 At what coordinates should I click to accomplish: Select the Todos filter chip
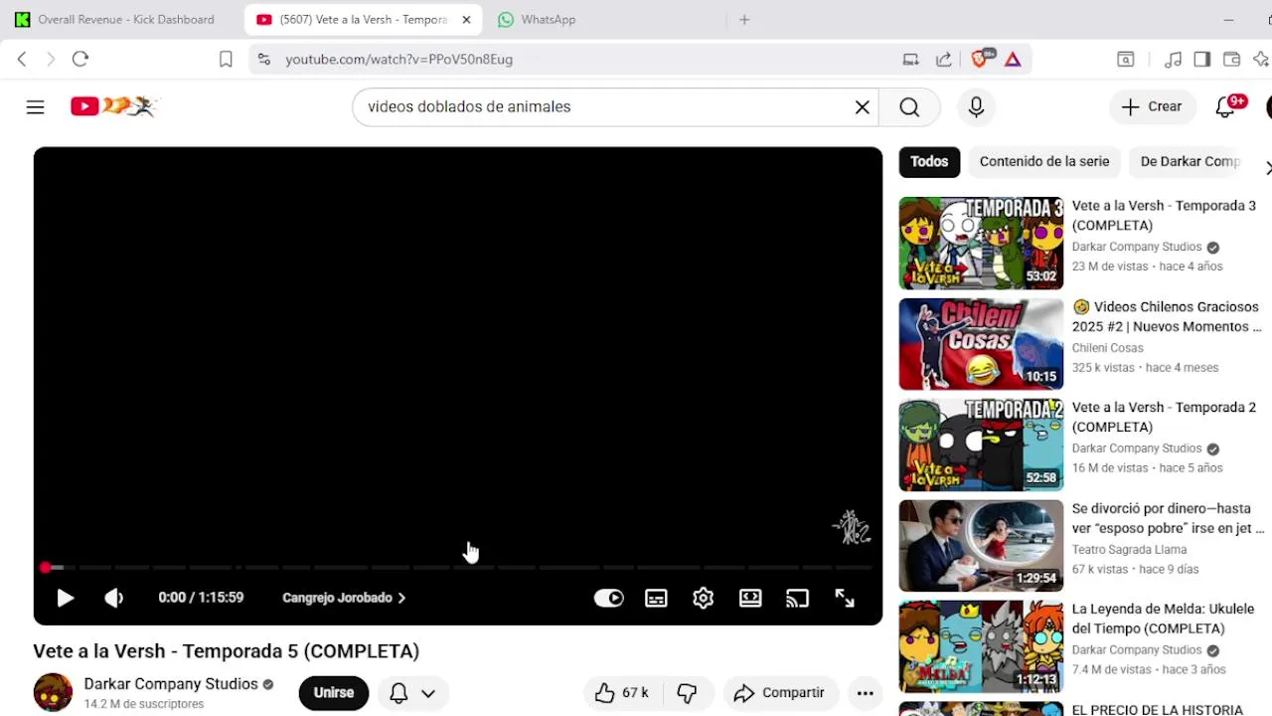929,161
